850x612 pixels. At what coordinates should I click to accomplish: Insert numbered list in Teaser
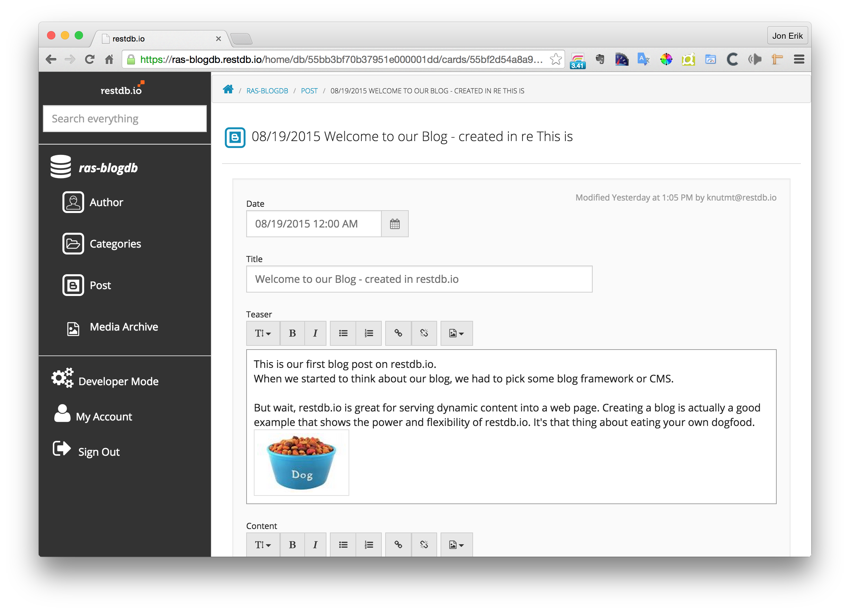click(x=369, y=333)
